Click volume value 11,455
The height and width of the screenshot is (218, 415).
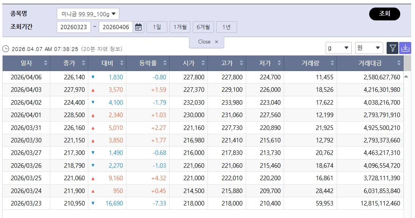325,77
